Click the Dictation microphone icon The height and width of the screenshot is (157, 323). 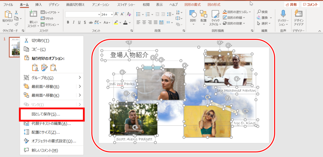[x=283, y=14]
